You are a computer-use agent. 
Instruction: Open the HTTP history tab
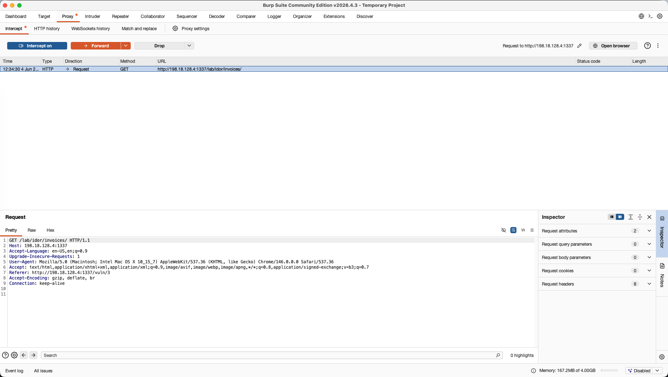[x=47, y=29]
